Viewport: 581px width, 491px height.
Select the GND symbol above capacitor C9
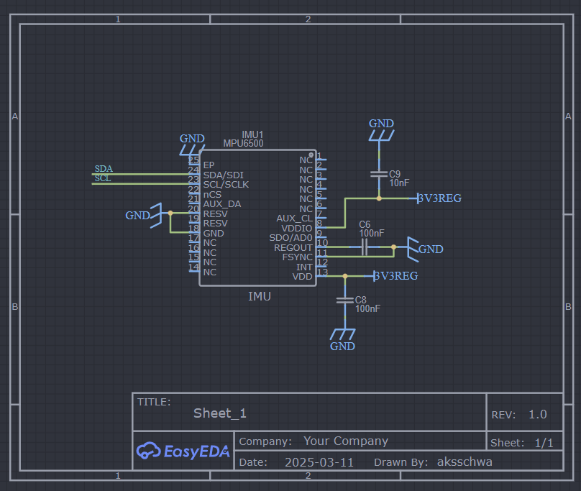tap(381, 129)
